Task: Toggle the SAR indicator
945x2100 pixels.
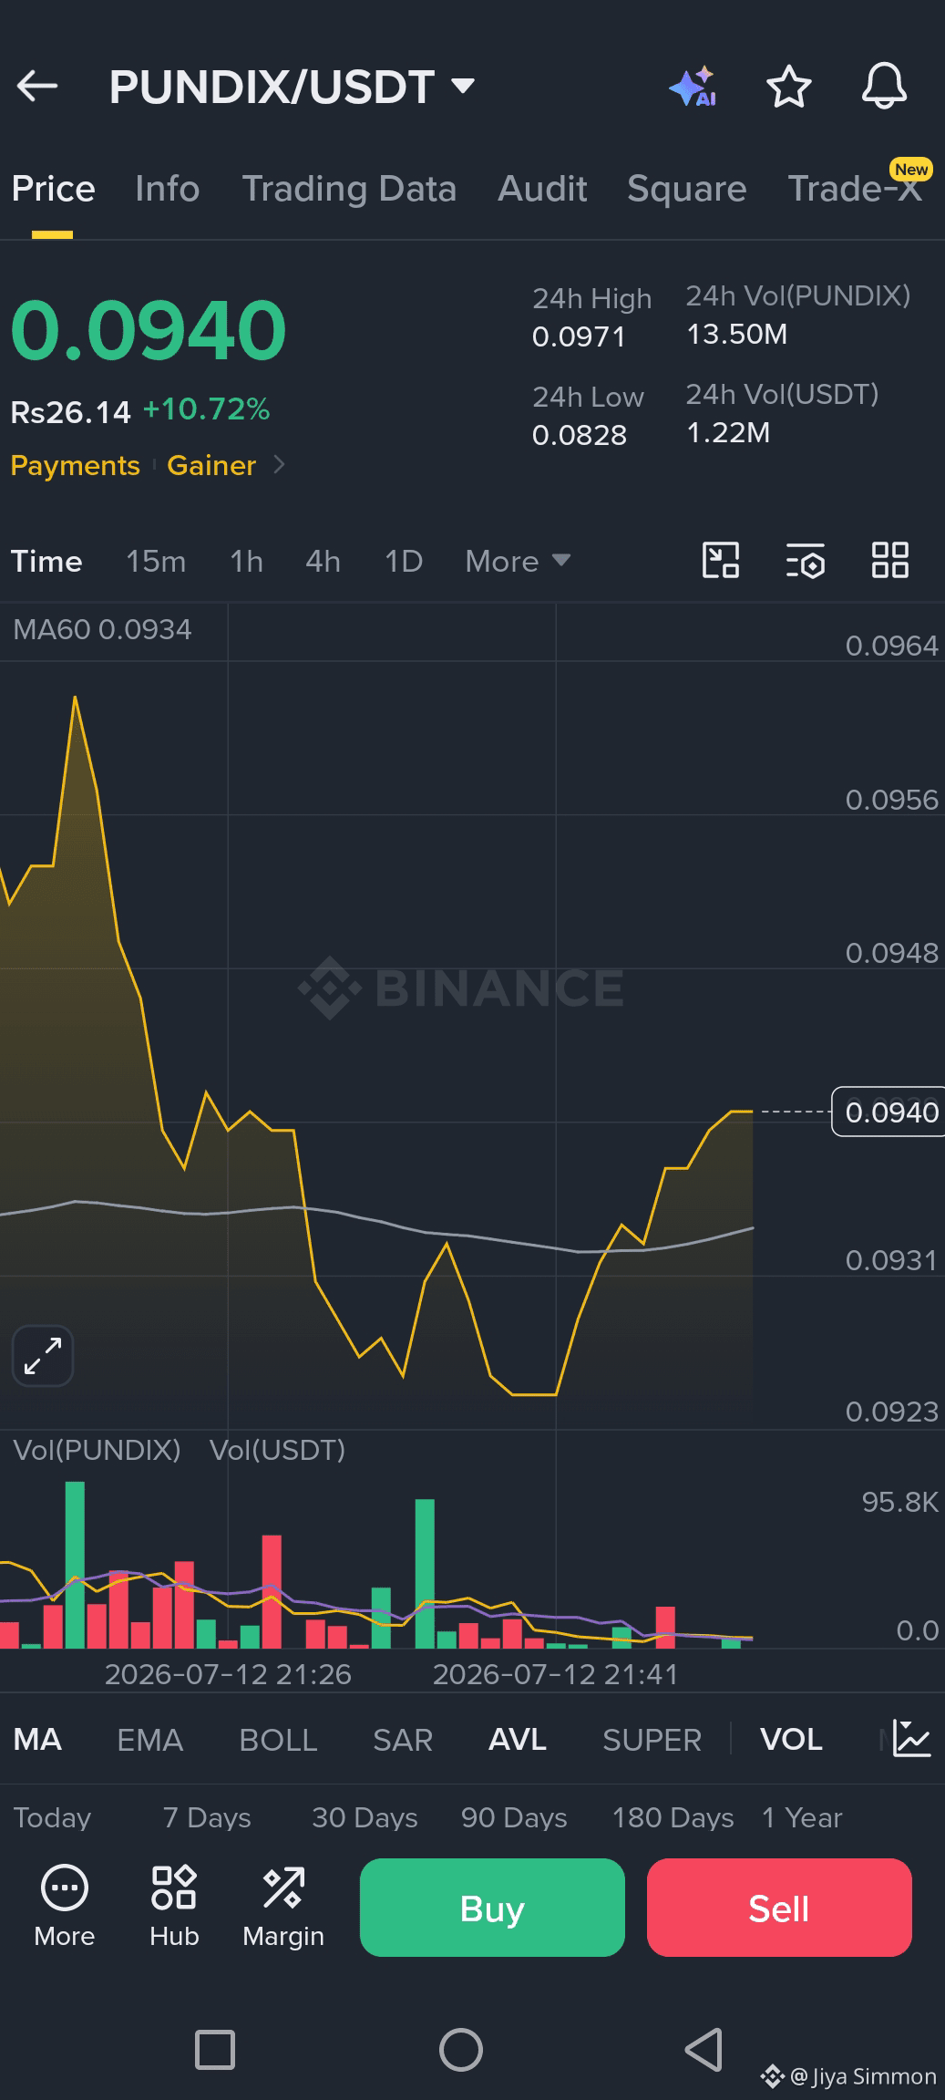Action: 403,1739
